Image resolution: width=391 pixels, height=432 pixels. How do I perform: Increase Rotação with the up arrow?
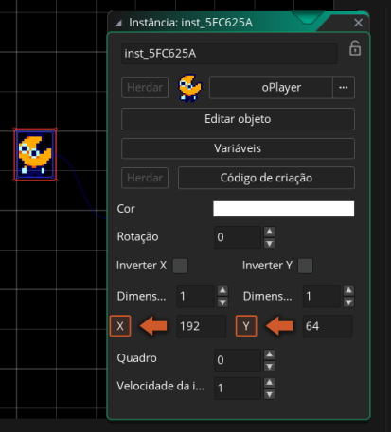269,232
